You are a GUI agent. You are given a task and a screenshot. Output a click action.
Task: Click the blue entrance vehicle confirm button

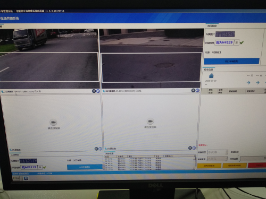(x=85, y=167)
